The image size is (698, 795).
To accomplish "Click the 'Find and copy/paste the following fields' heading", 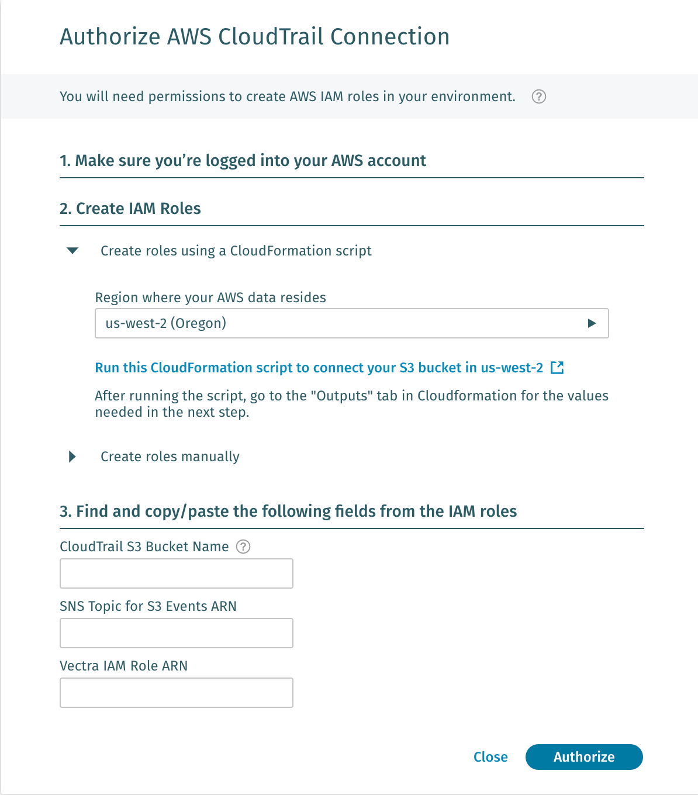I will (x=288, y=511).
